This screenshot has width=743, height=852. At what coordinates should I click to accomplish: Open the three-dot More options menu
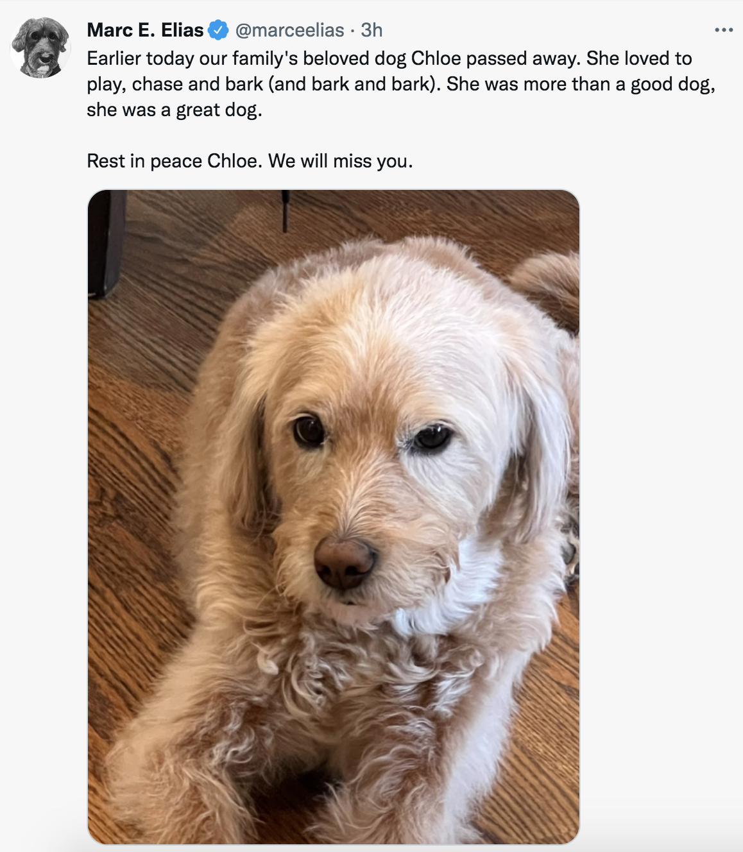click(x=723, y=30)
